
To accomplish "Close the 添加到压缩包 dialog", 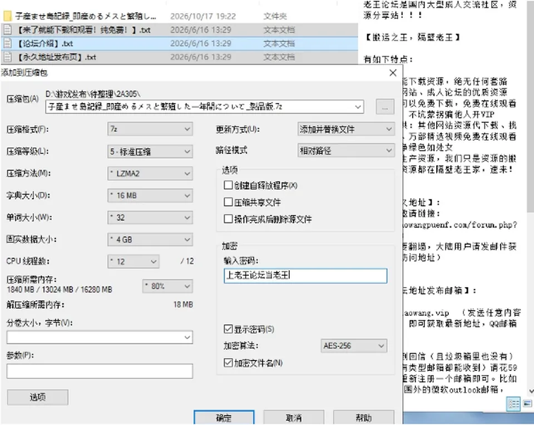I will pos(393,72).
